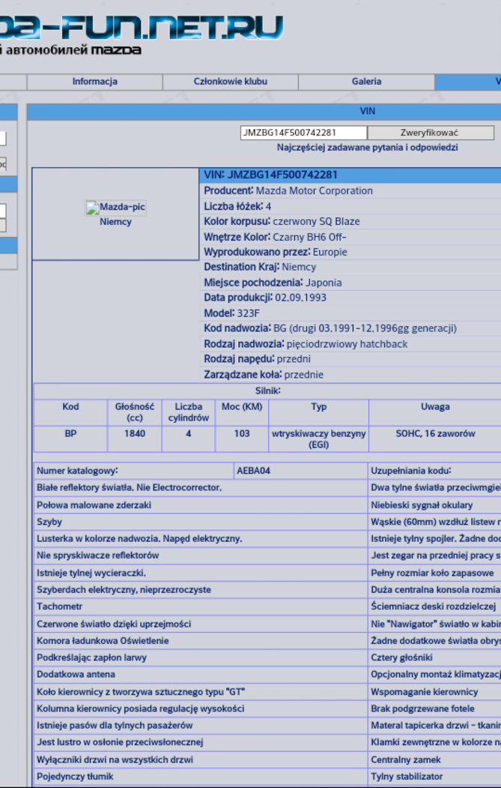Click the 'Głośność (cc)' column header
Screen dimensions: 501x788
point(135,412)
